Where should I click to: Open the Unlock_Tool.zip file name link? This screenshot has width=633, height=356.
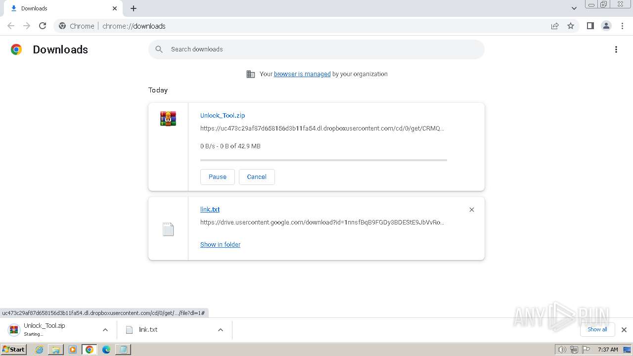(x=223, y=115)
